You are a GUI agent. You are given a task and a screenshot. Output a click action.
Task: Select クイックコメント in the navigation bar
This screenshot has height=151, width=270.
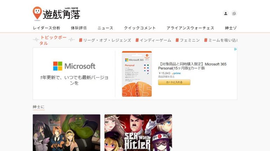pos(140,28)
